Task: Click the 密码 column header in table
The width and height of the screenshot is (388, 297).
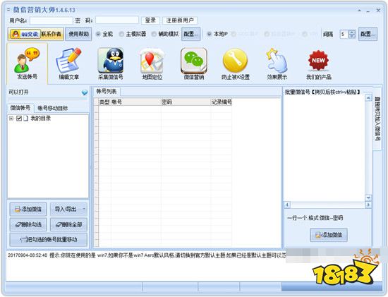Action: tap(186, 102)
